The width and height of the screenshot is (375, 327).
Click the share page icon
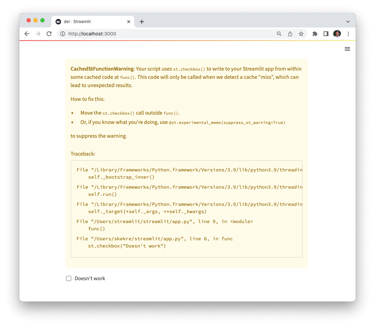(290, 34)
